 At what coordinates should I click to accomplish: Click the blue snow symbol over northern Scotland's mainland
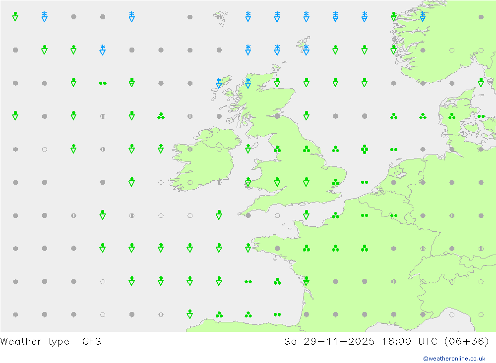[x=248, y=83]
